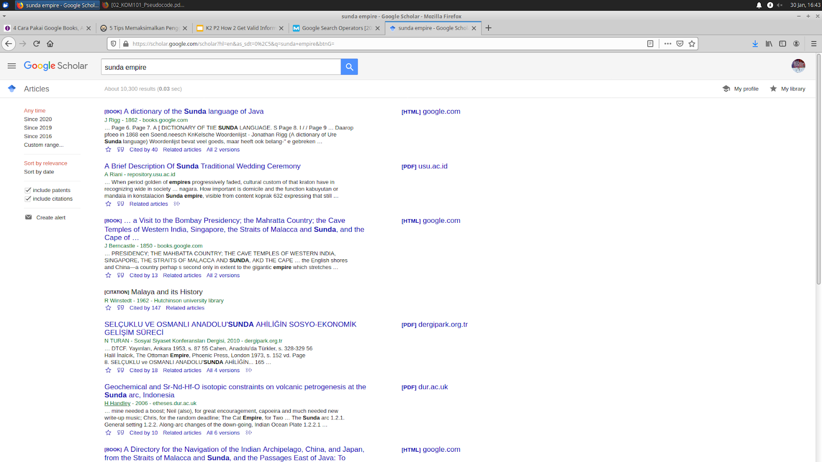822x462 pixels.
Task: Cite the Sunda dictionary article quote icon
Action: (x=121, y=149)
